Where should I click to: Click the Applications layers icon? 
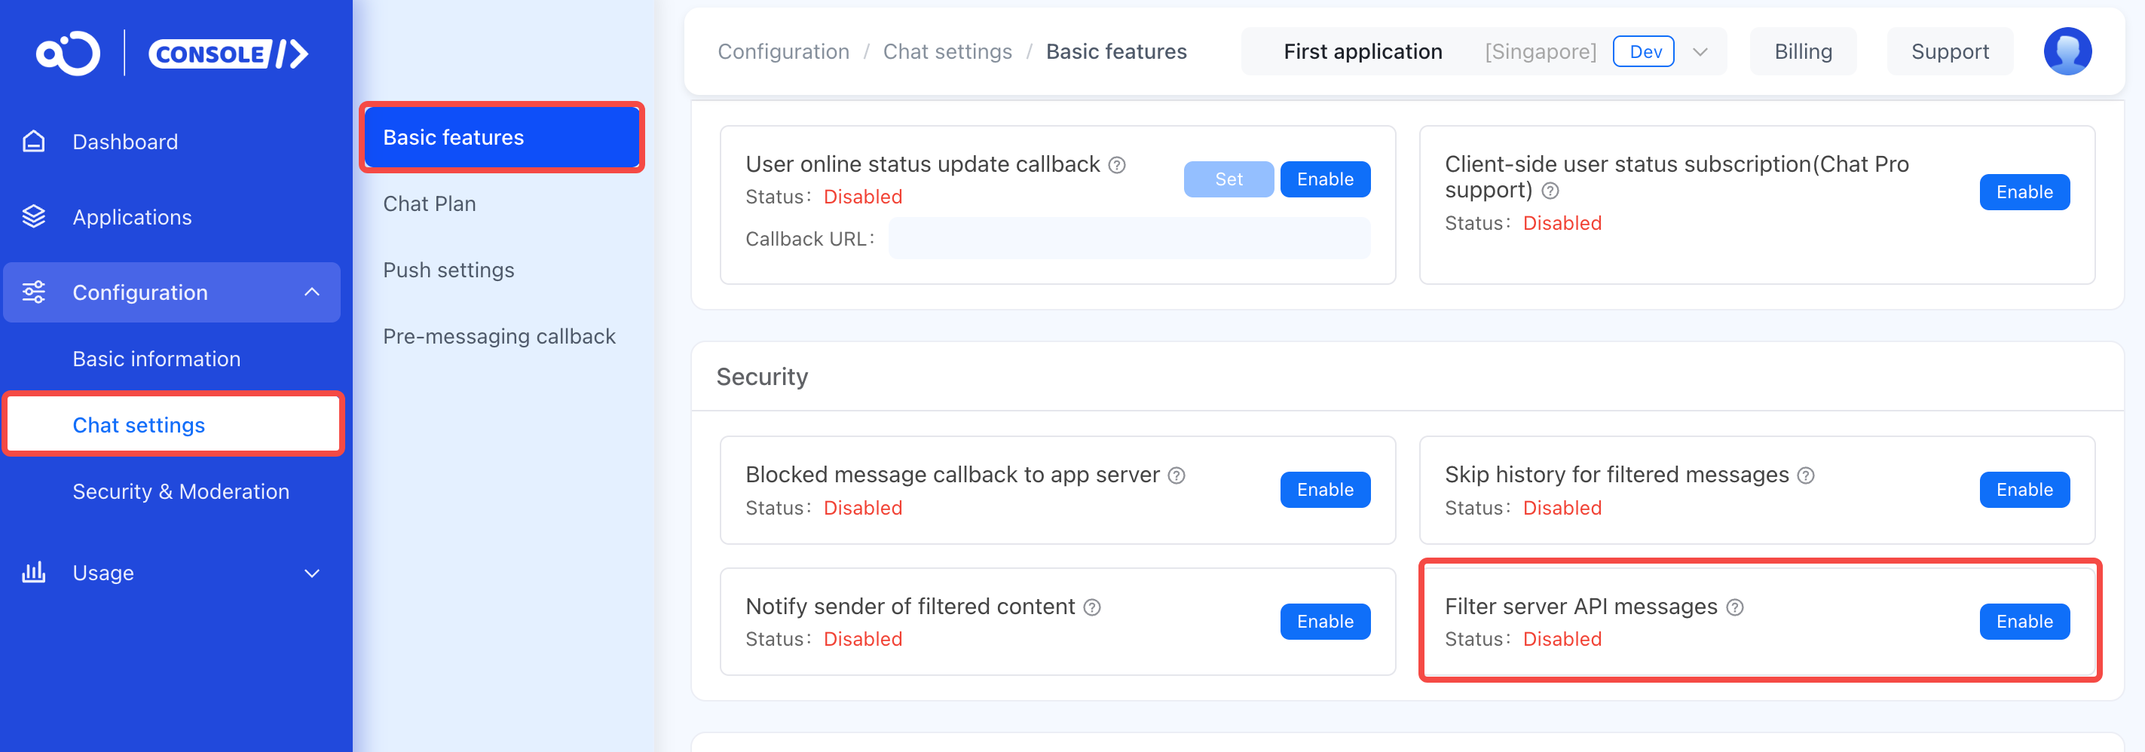tap(33, 216)
